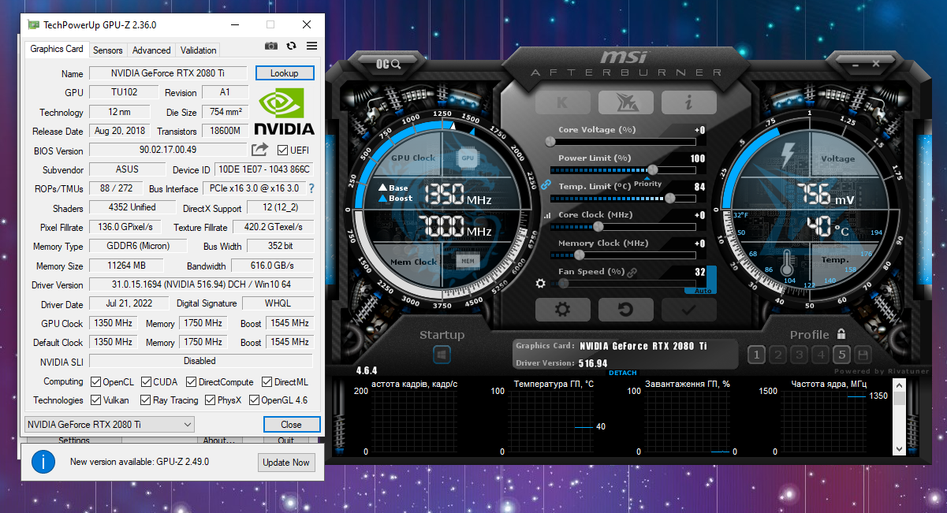Toggle the DirectCompute checkbox
Screen dimensions: 947x513
192,381
